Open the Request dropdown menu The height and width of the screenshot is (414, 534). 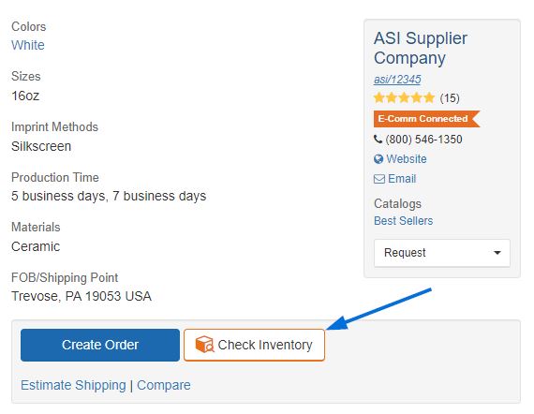(x=442, y=253)
